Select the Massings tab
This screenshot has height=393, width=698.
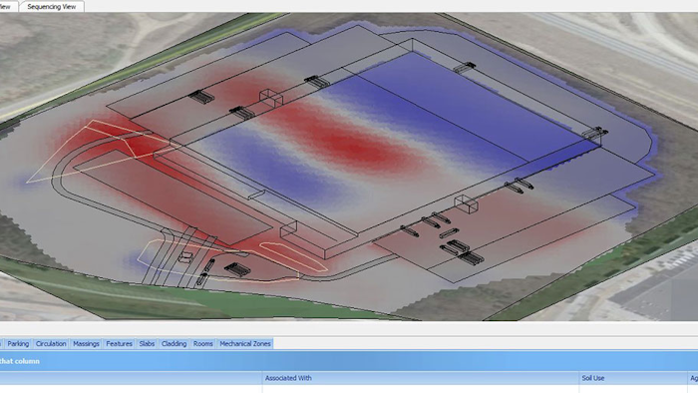(x=86, y=343)
